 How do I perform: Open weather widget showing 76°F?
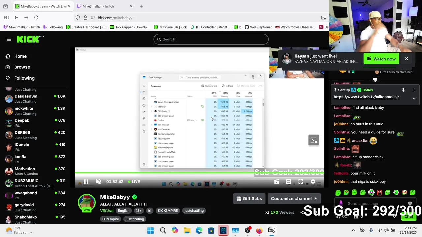(x=19, y=230)
